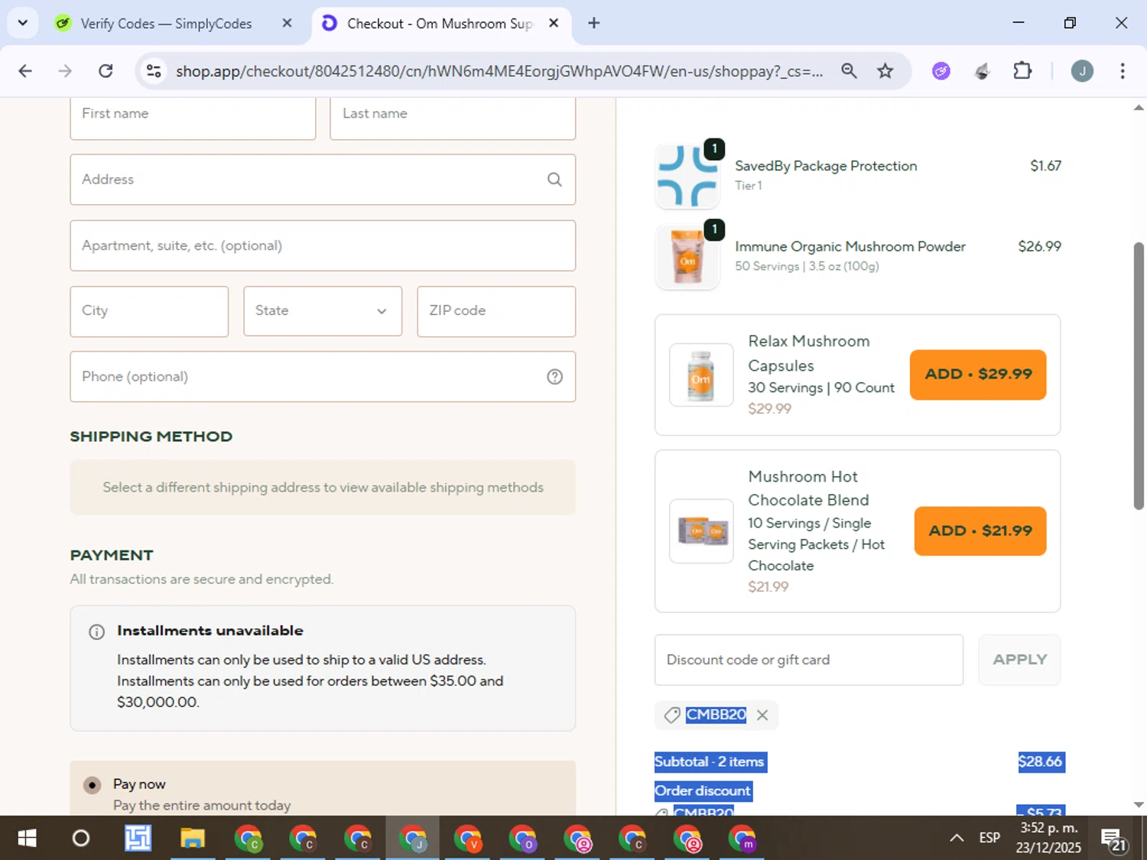This screenshot has height=860, width=1147.
Task: Click the Order discount label
Action: tap(703, 791)
